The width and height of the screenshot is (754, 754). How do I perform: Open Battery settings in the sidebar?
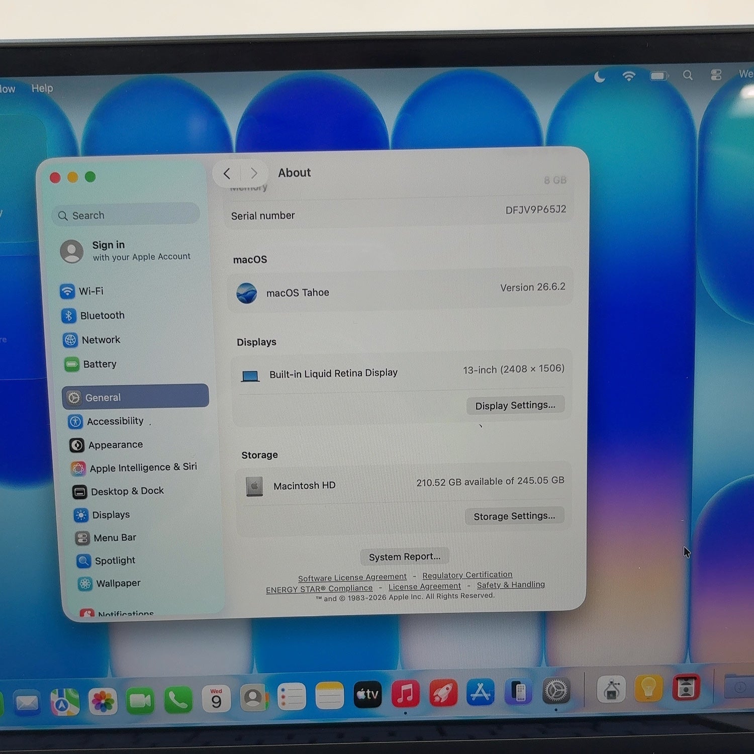(x=91, y=364)
